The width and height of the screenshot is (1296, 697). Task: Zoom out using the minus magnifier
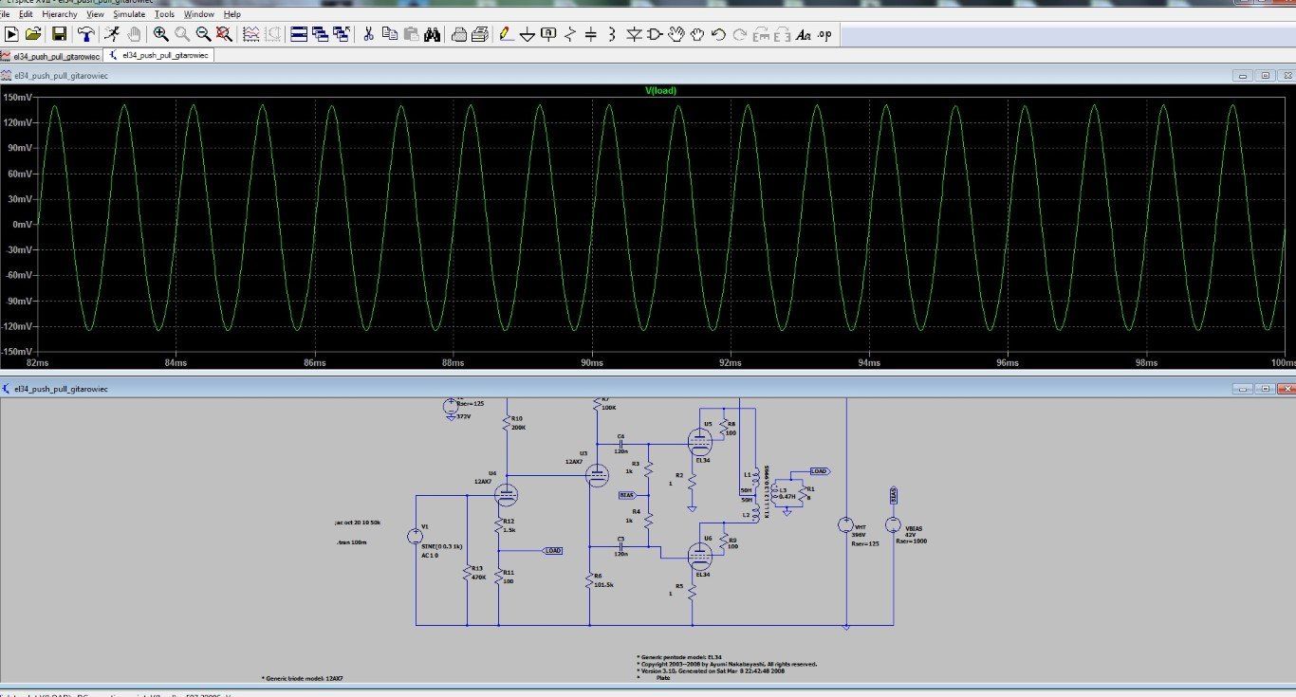pos(203,34)
